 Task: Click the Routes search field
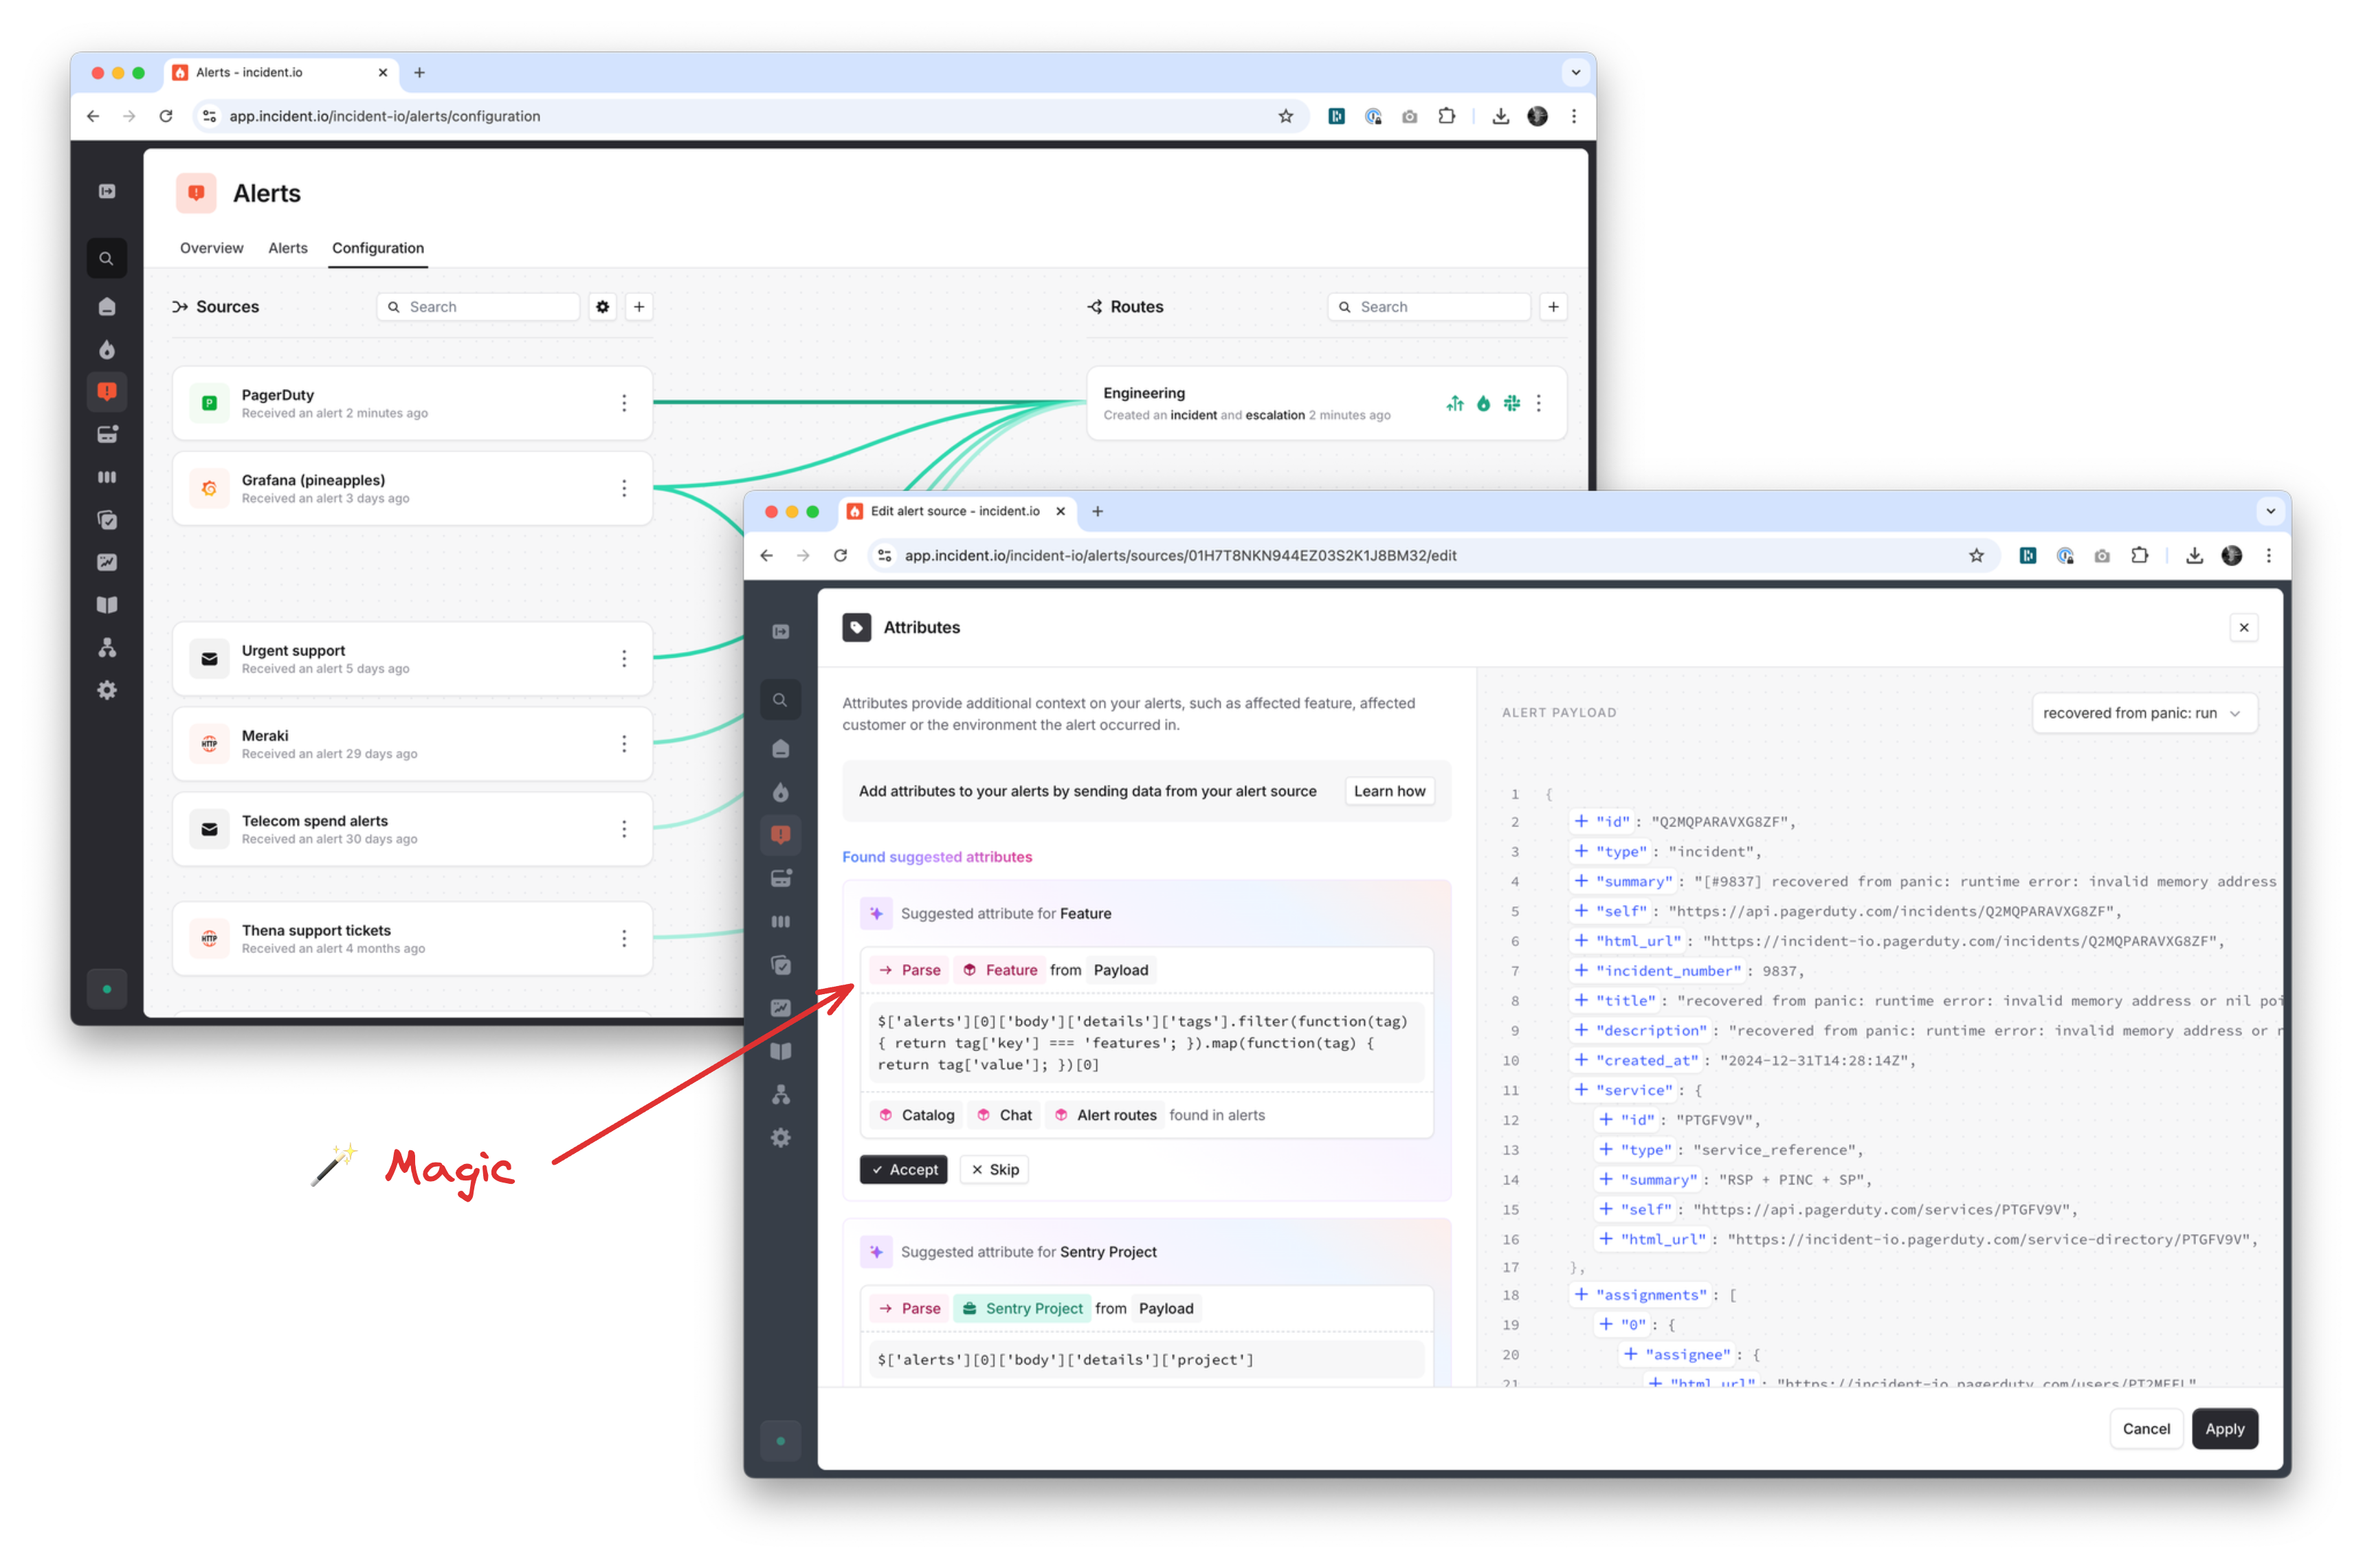click(1430, 307)
